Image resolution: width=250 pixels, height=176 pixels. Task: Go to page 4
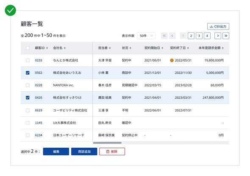[207, 36]
